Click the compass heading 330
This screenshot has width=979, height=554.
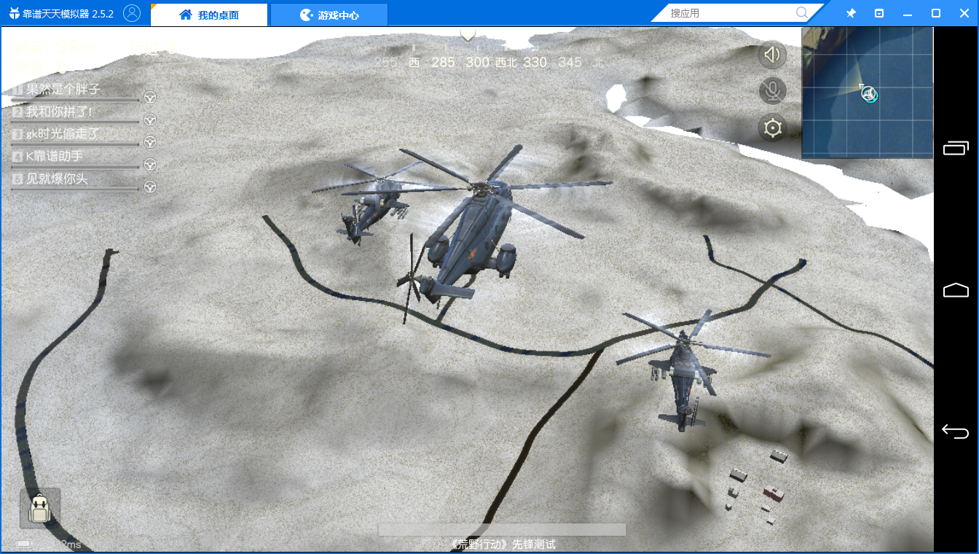(535, 63)
